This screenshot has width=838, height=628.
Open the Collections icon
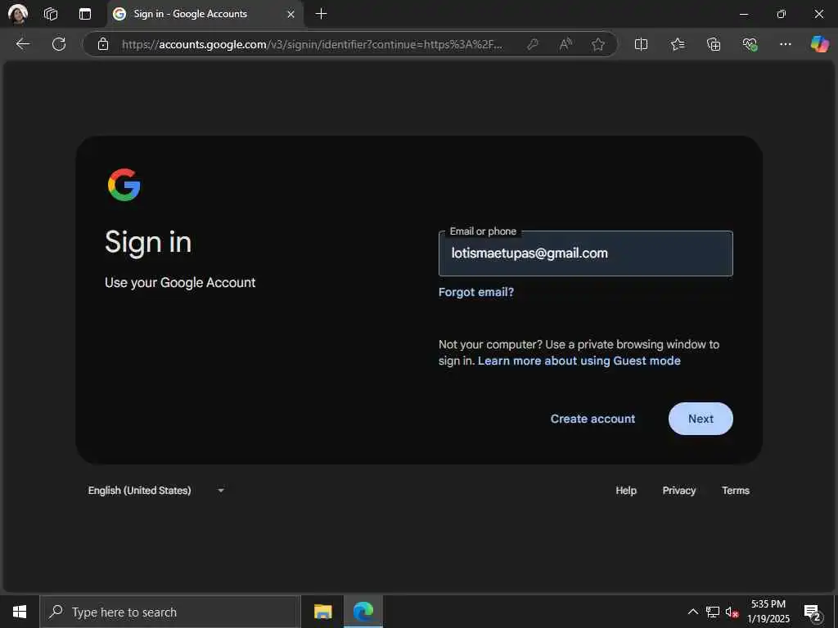[x=714, y=44]
